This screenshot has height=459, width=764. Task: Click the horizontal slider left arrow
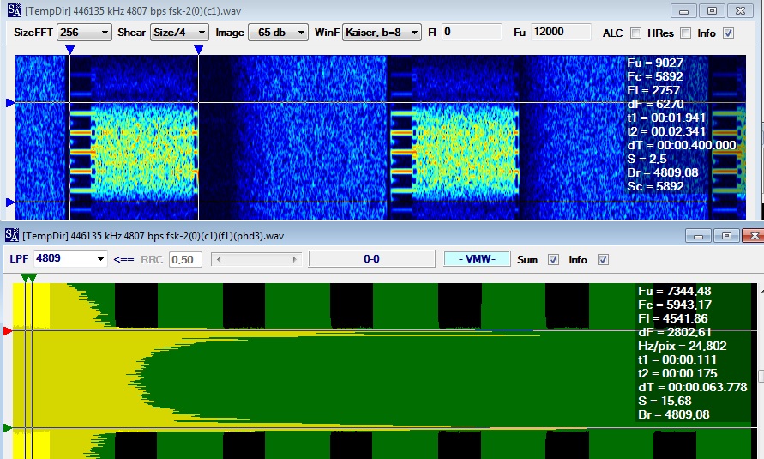coord(219,260)
